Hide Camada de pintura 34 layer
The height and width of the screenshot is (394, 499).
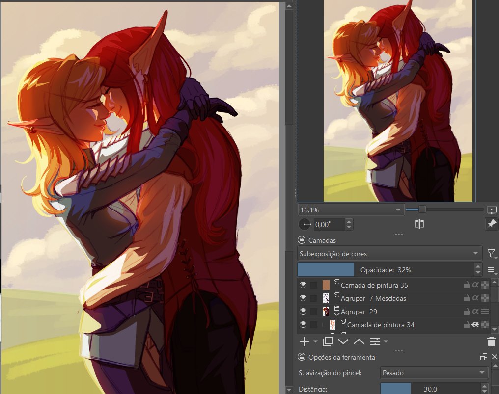tap(303, 324)
